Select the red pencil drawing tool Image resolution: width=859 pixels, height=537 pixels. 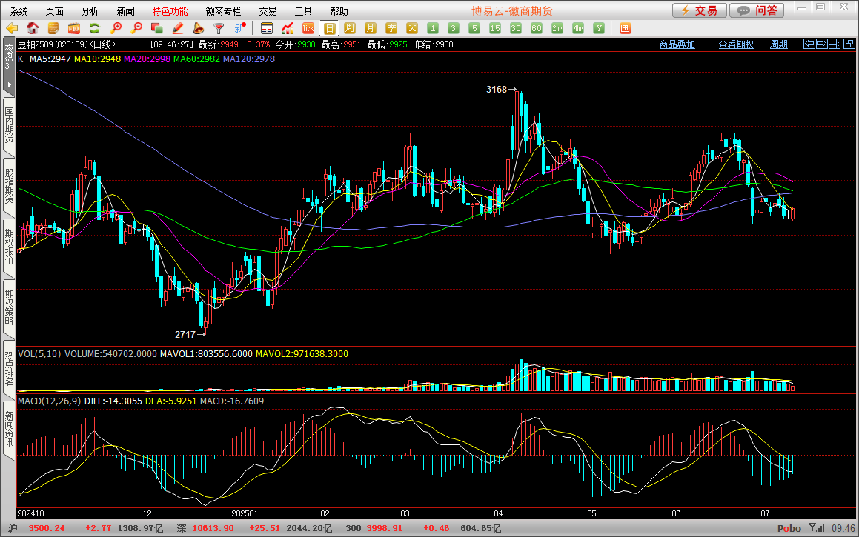tap(177, 28)
